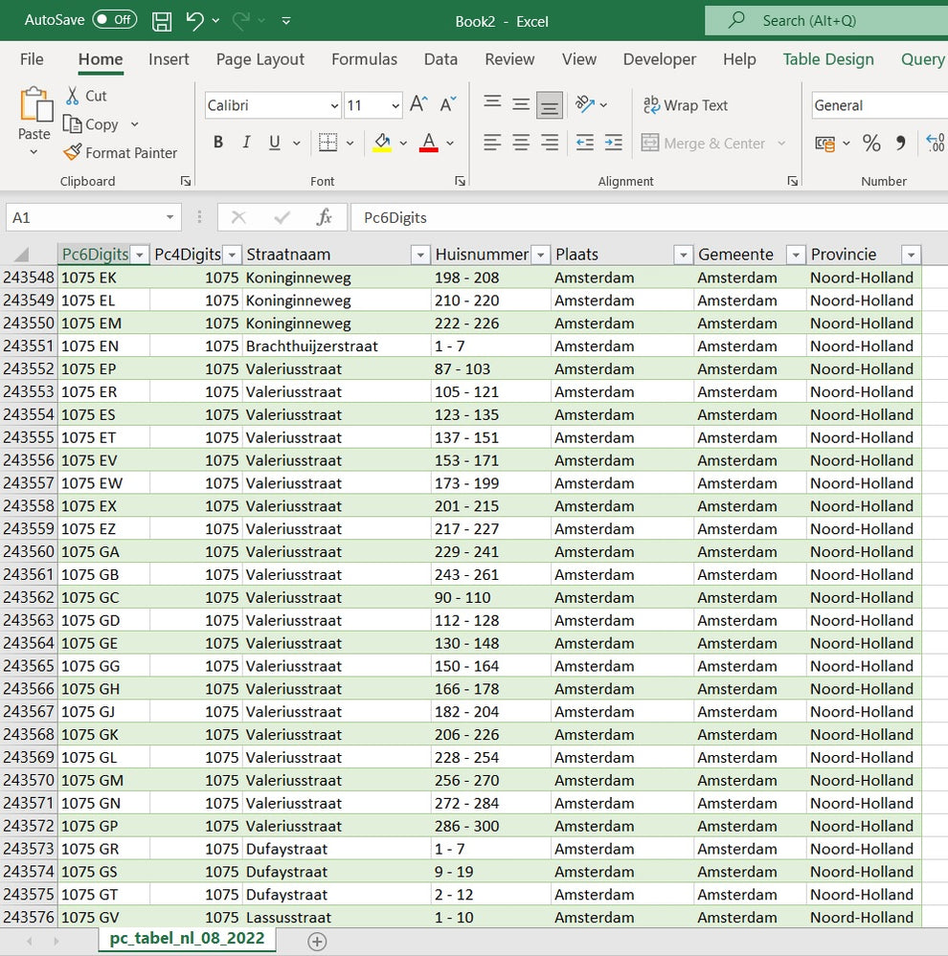
Task: Open the Page Layout ribbon tab
Action: coord(260,59)
